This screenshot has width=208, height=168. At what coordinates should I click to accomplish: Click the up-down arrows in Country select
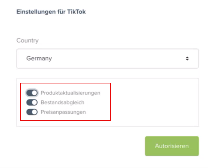[187, 58]
